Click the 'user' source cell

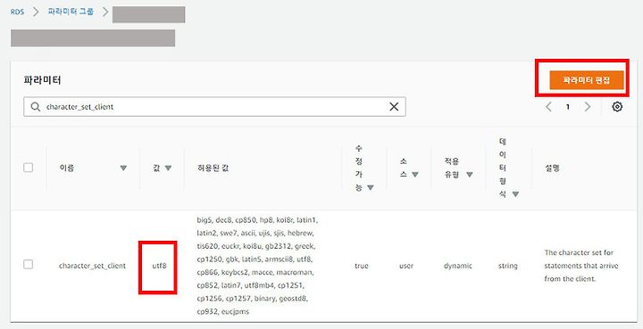[406, 266]
